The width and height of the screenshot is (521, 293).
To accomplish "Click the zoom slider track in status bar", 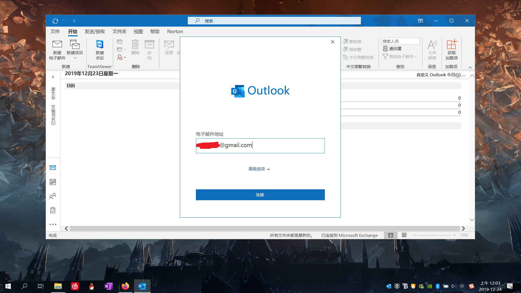I will 434,235.
